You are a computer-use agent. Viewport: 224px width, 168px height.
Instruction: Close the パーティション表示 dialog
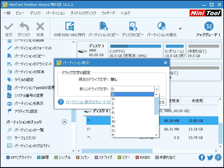(165, 63)
